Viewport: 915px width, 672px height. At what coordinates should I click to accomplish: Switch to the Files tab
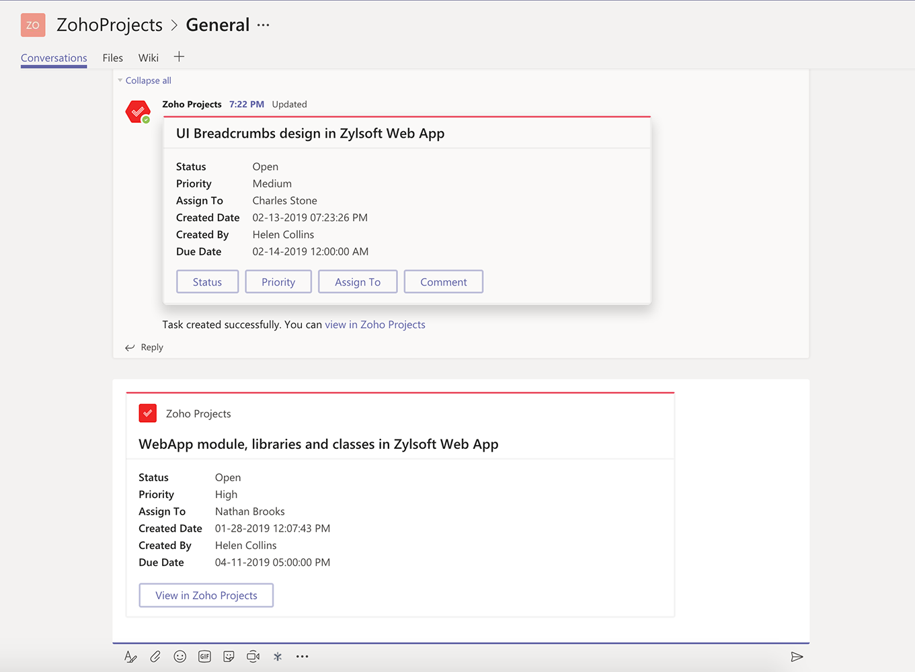click(113, 58)
